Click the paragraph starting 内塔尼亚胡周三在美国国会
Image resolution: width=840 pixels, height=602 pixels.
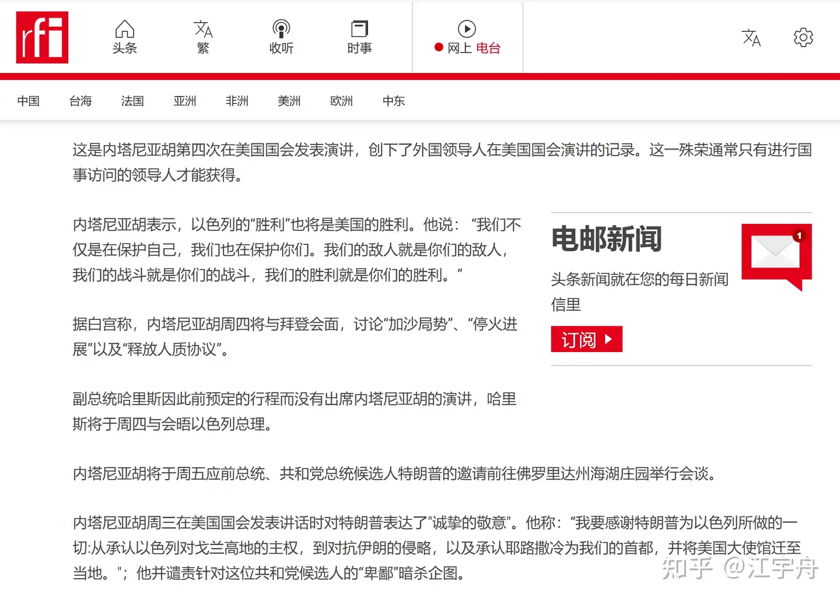click(x=437, y=548)
